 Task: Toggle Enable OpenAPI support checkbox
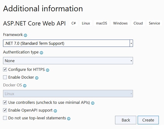pyautogui.click(x=5, y=110)
